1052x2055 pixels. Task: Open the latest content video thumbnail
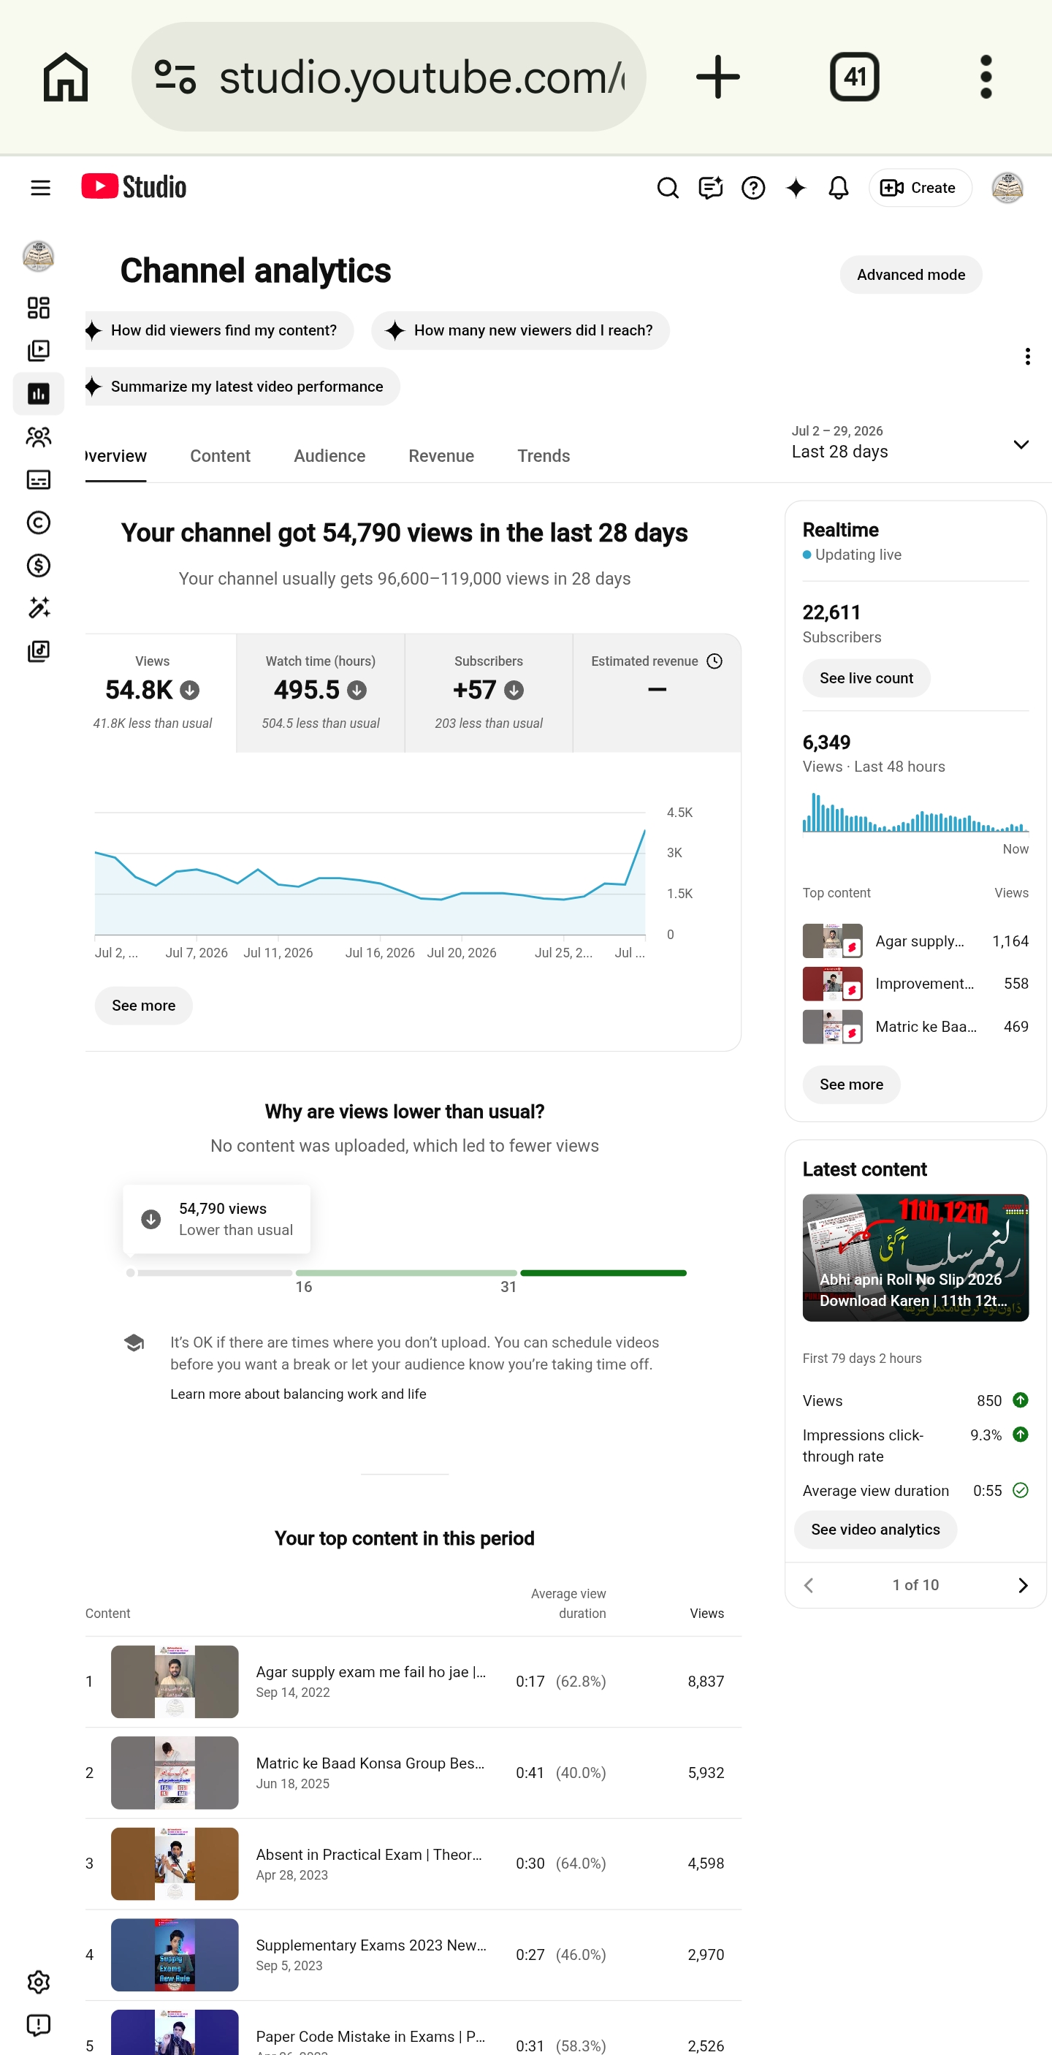pyautogui.click(x=915, y=1257)
